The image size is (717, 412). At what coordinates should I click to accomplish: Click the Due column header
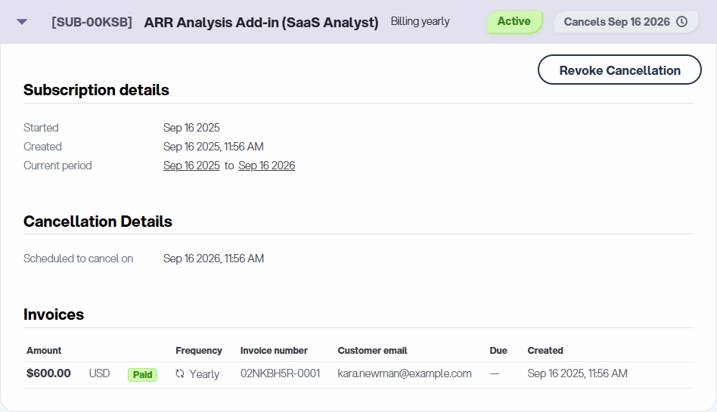point(498,351)
